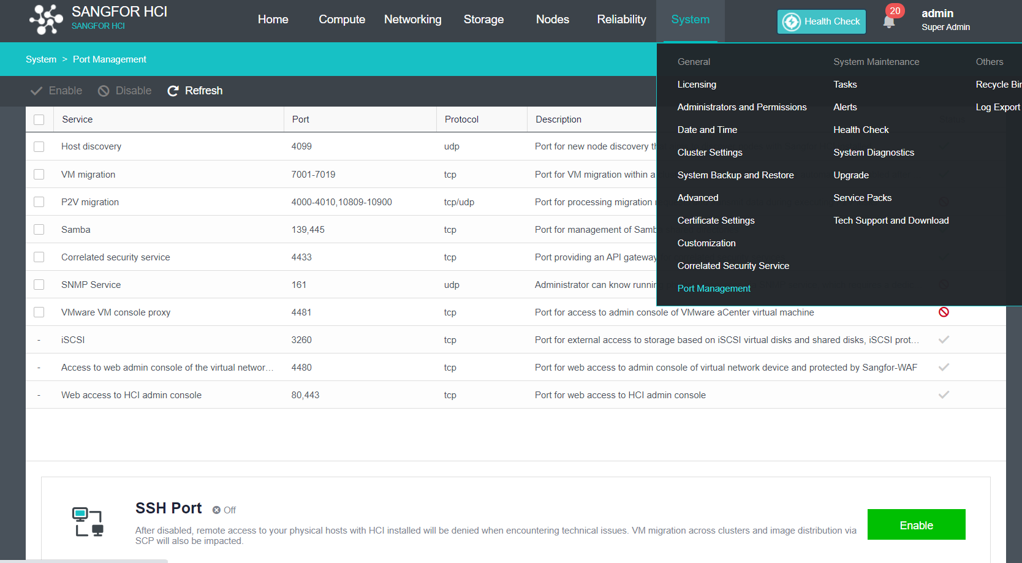This screenshot has width=1022, height=563.
Task: Open the Networking menu
Action: [x=412, y=20]
